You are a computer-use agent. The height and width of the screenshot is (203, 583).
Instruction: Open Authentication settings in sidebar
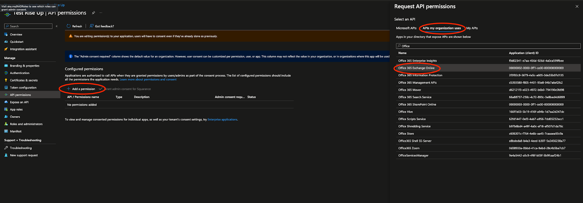click(20, 73)
